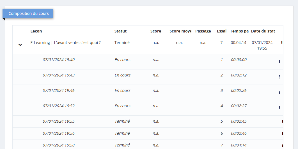Collapse the E-Learning lesson attempts chevron
The height and width of the screenshot is (149, 298).
pyautogui.click(x=20, y=45)
